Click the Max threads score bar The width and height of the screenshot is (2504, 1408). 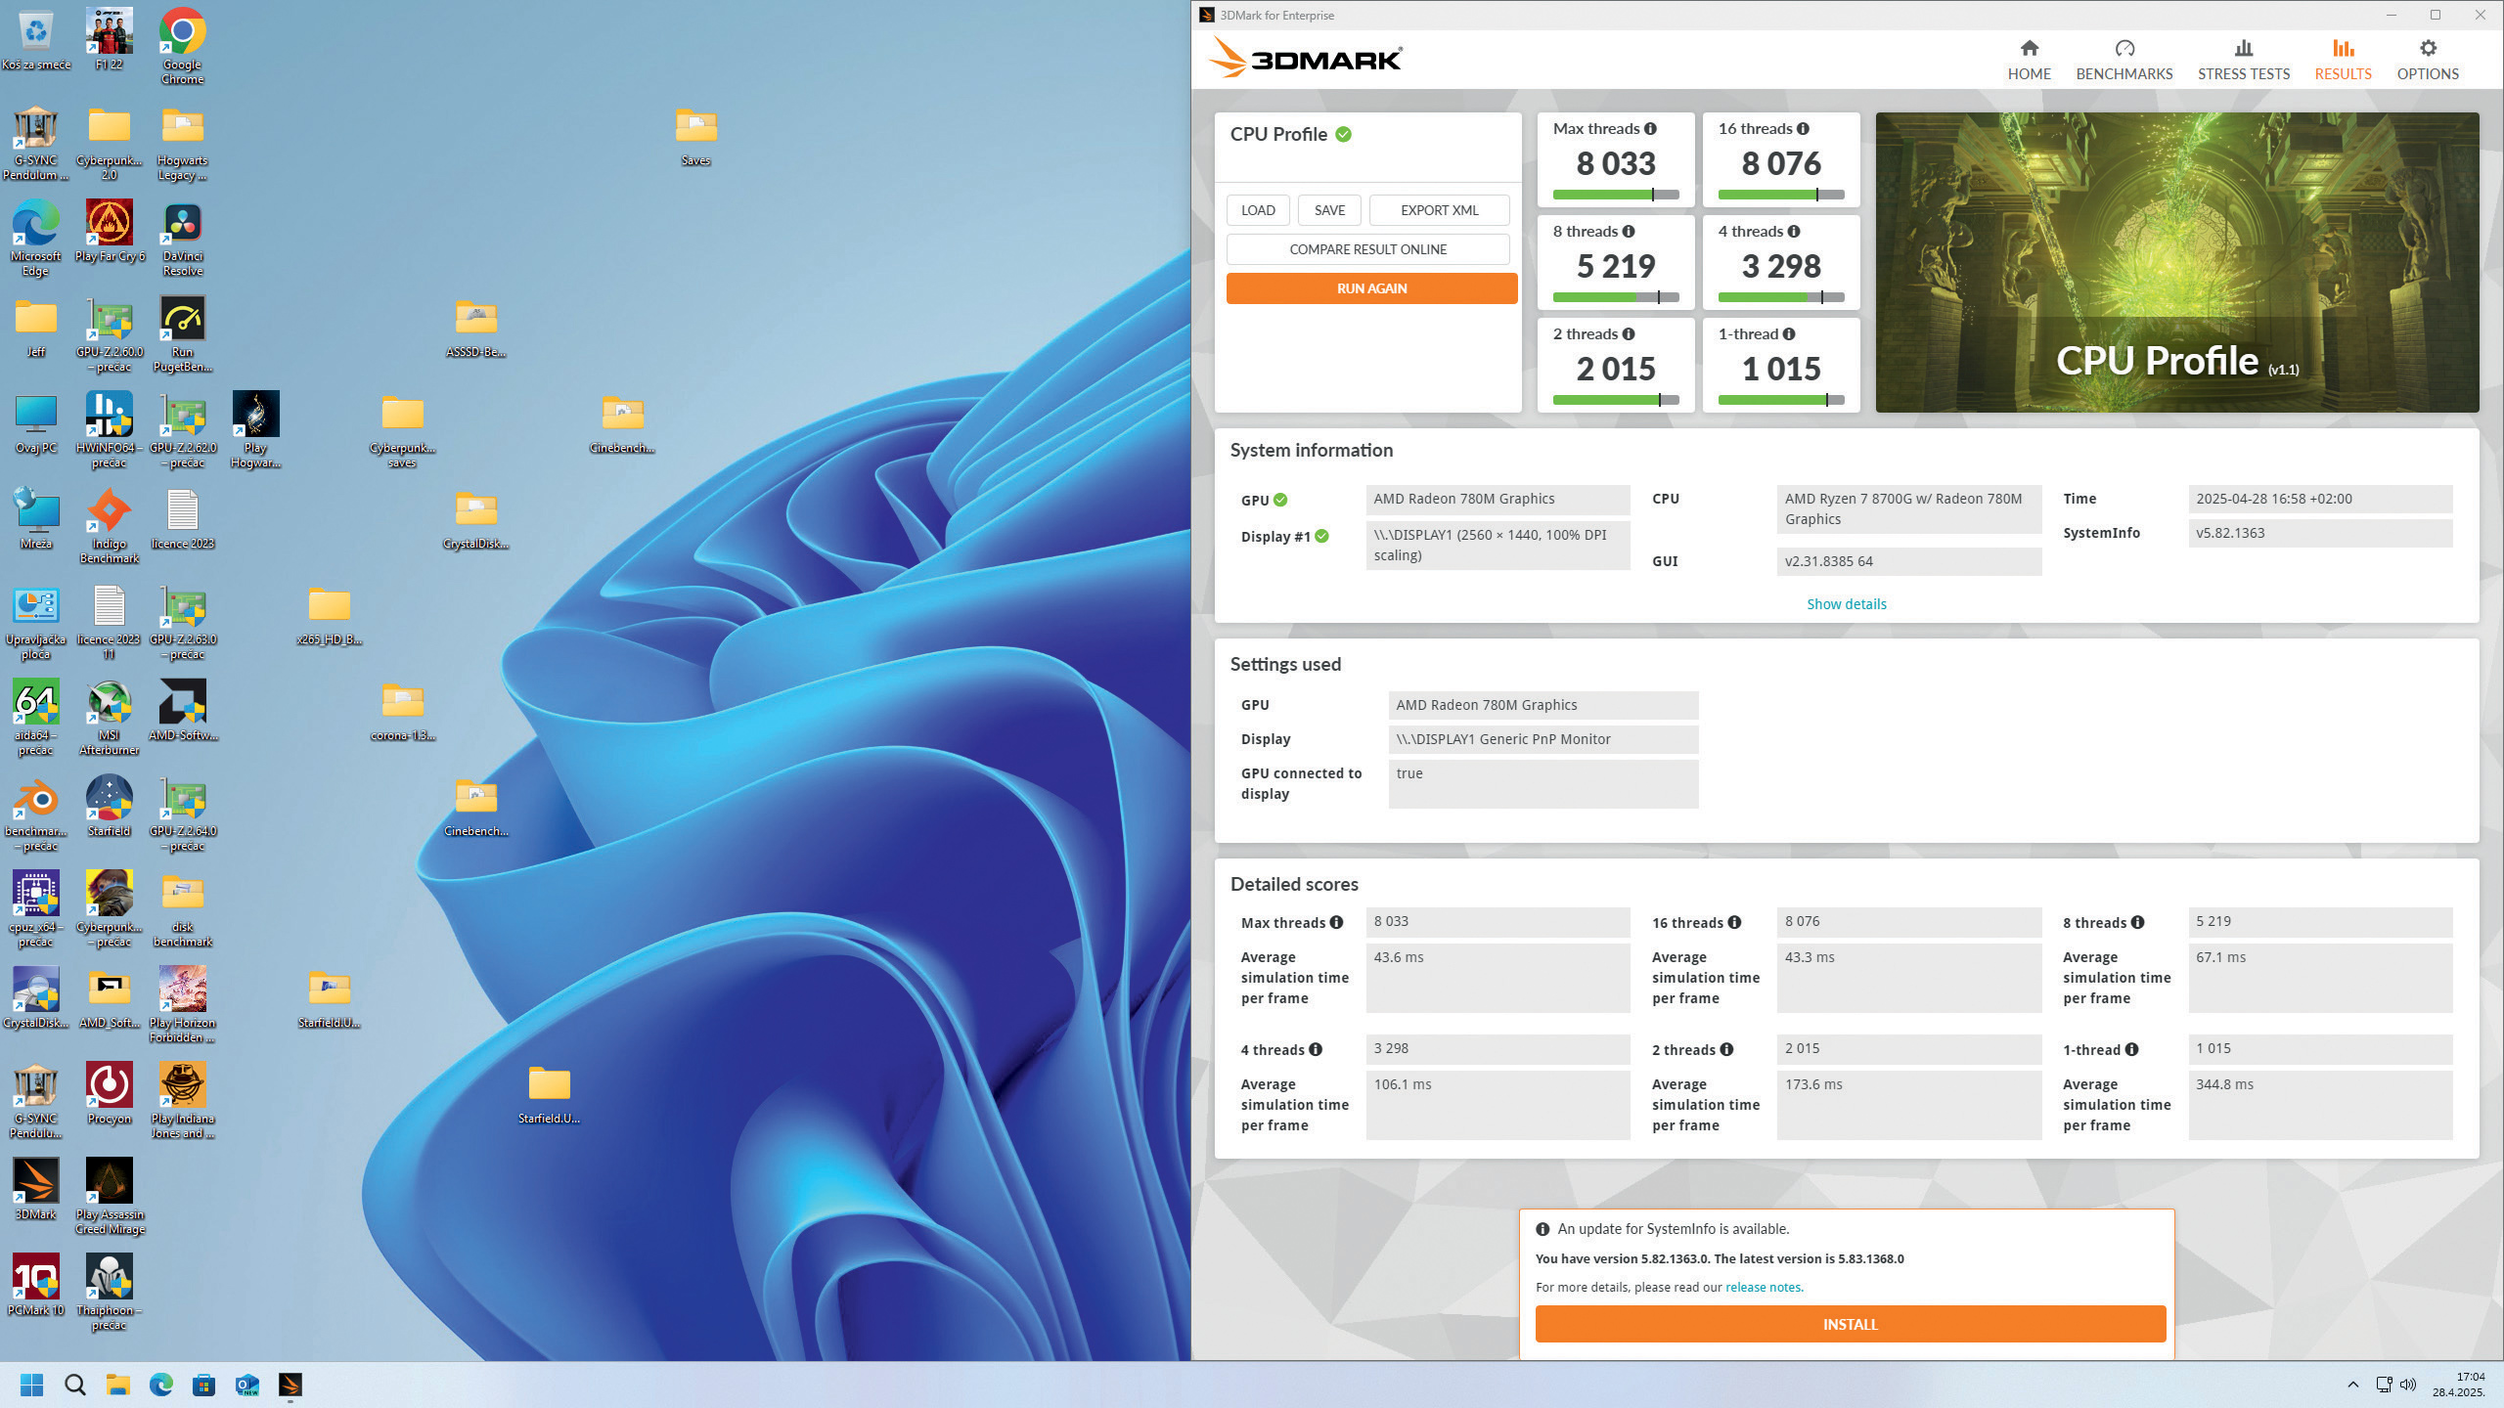1615,195
